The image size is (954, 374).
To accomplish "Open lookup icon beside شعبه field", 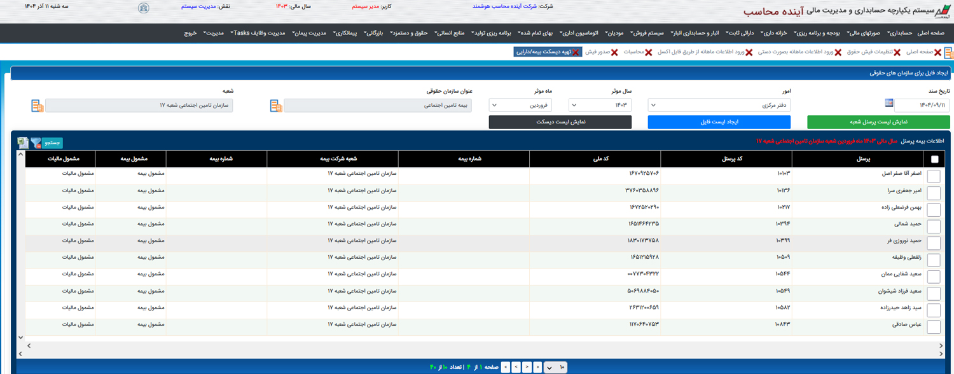I will (x=38, y=106).
